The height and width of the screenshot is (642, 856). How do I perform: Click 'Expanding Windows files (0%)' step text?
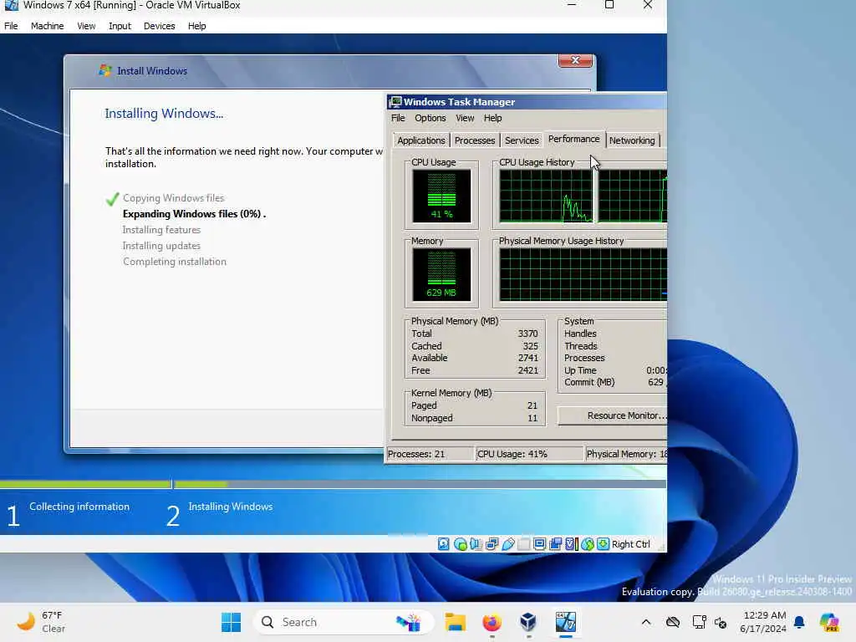pos(194,214)
